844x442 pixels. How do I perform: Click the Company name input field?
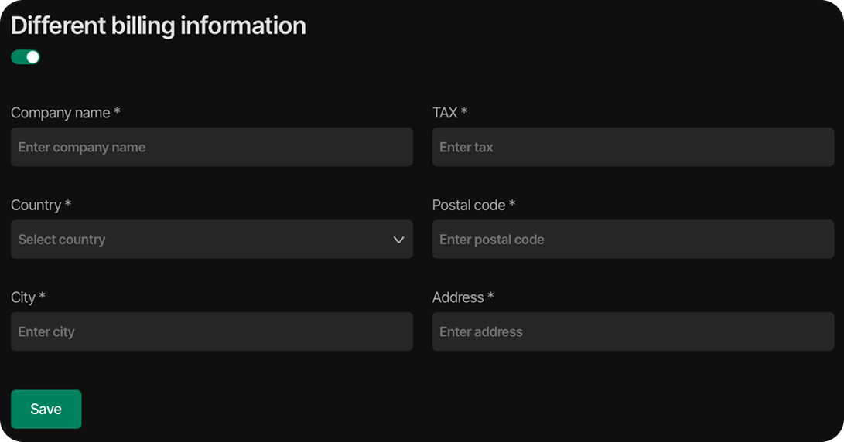pos(211,147)
